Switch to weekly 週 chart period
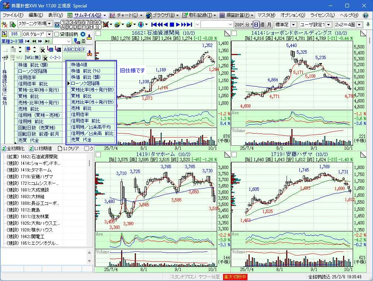Image resolution: width=373 pixels, height=281 pixels. 262,24
